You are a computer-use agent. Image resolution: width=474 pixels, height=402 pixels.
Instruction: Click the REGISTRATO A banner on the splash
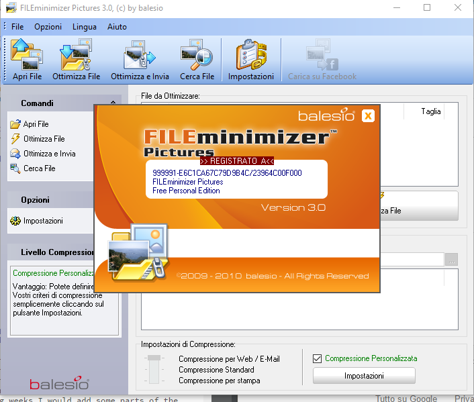pos(237,161)
